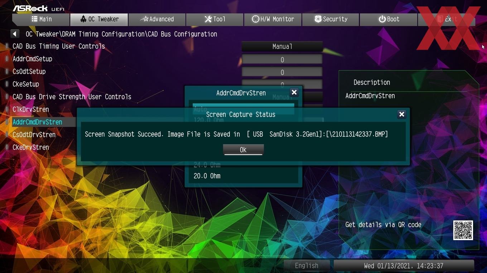Click the Boot power icon
487x273 pixels.
(x=382, y=19)
